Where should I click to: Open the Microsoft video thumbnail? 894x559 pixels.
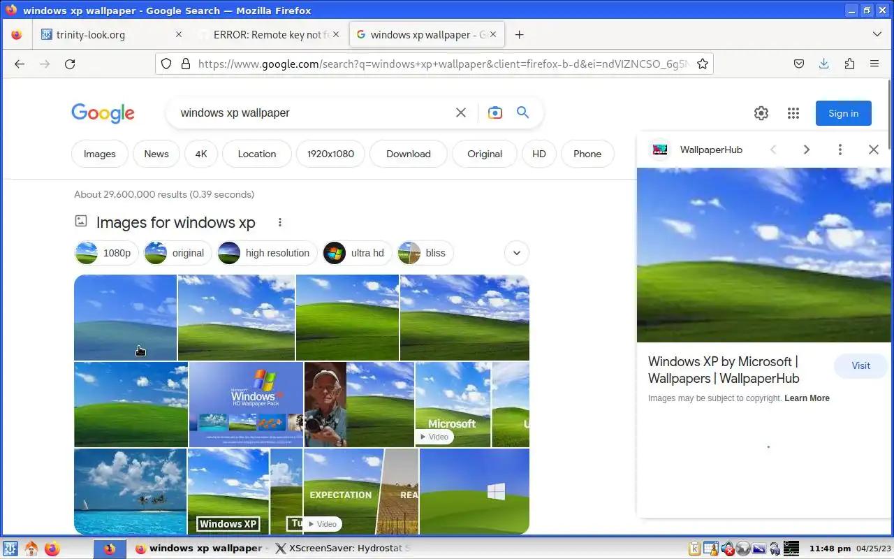[x=453, y=405]
